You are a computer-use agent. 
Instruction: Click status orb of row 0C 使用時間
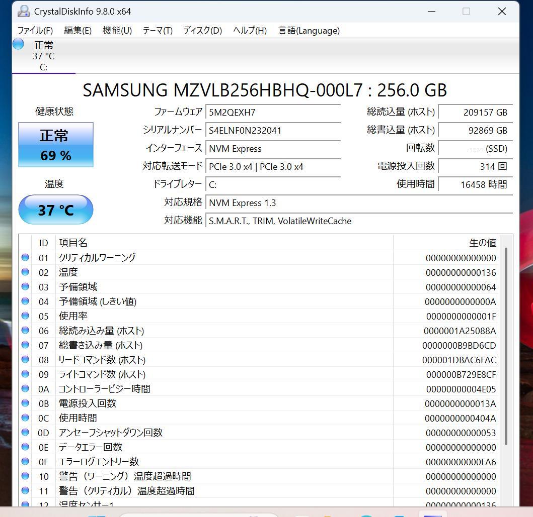point(25,418)
